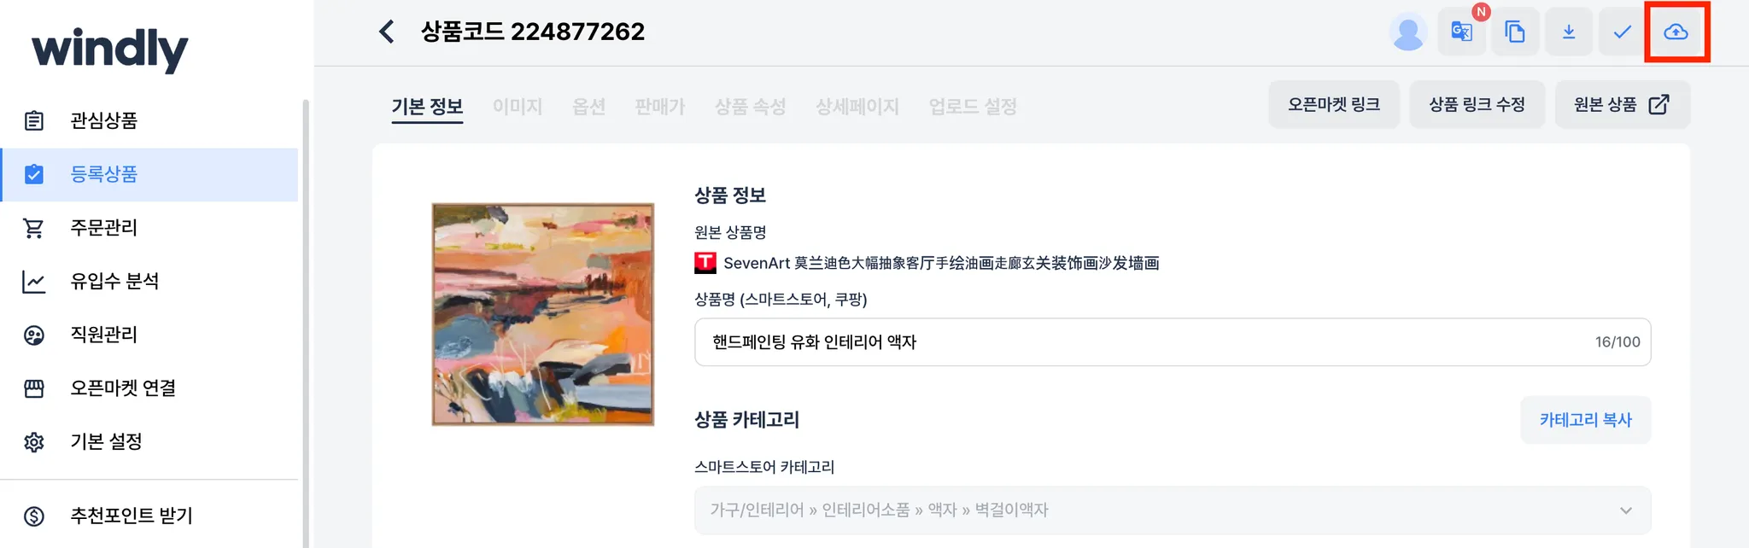Switch to the 이미지 tab
The image size is (1749, 548).
(518, 107)
